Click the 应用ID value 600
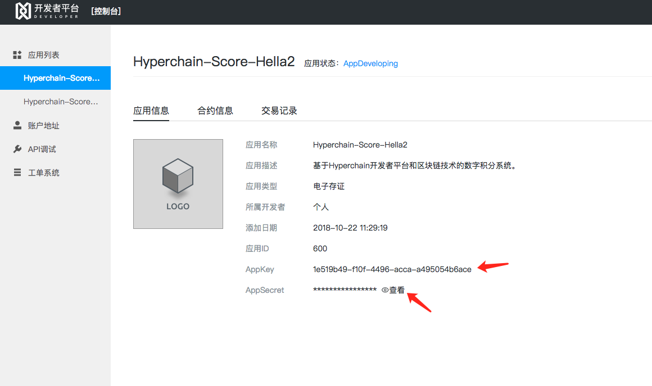This screenshot has width=652, height=386. click(x=320, y=249)
